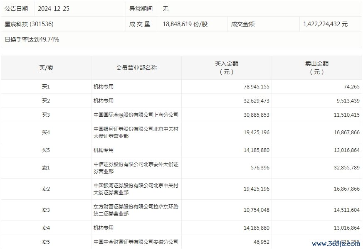Screen dimensions: 363x250
Task: Select buy amount 78,945,155
Action: coord(256,87)
